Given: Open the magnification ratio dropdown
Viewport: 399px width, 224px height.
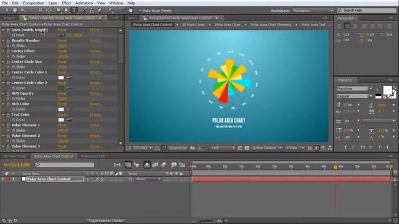Looking at the screenshot, I should pos(143,148).
